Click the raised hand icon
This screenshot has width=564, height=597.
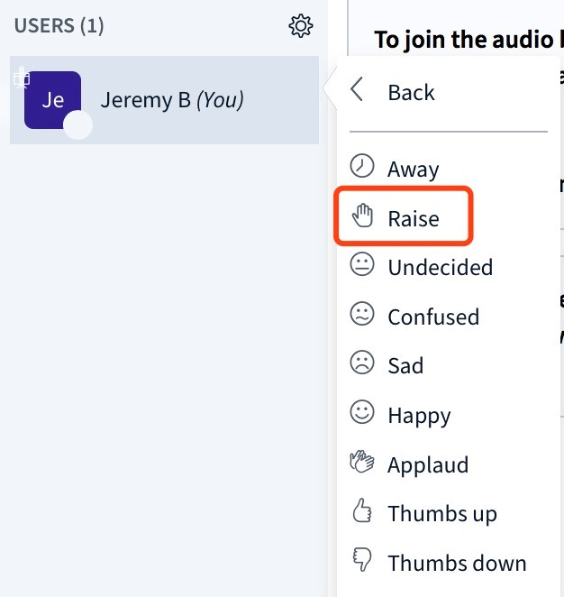click(x=362, y=217)
